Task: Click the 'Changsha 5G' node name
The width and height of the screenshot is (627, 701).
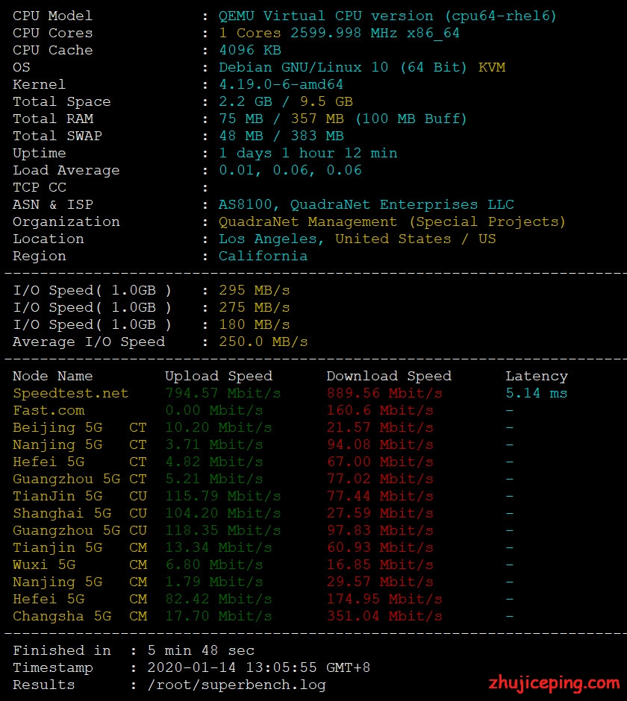Action: tap(62, 617)
